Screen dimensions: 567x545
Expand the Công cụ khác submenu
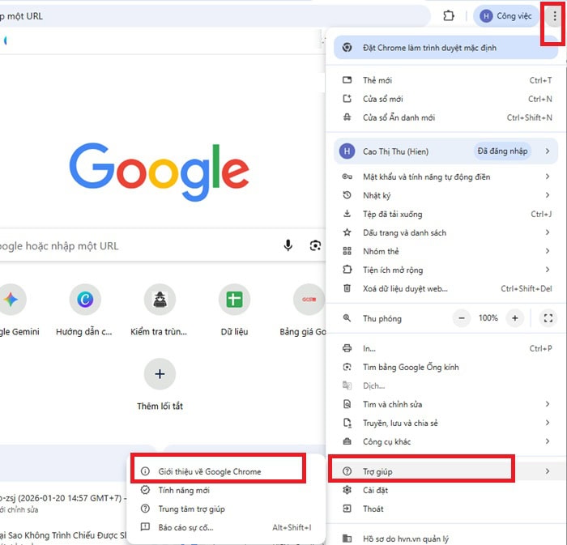tap(446, 441)
